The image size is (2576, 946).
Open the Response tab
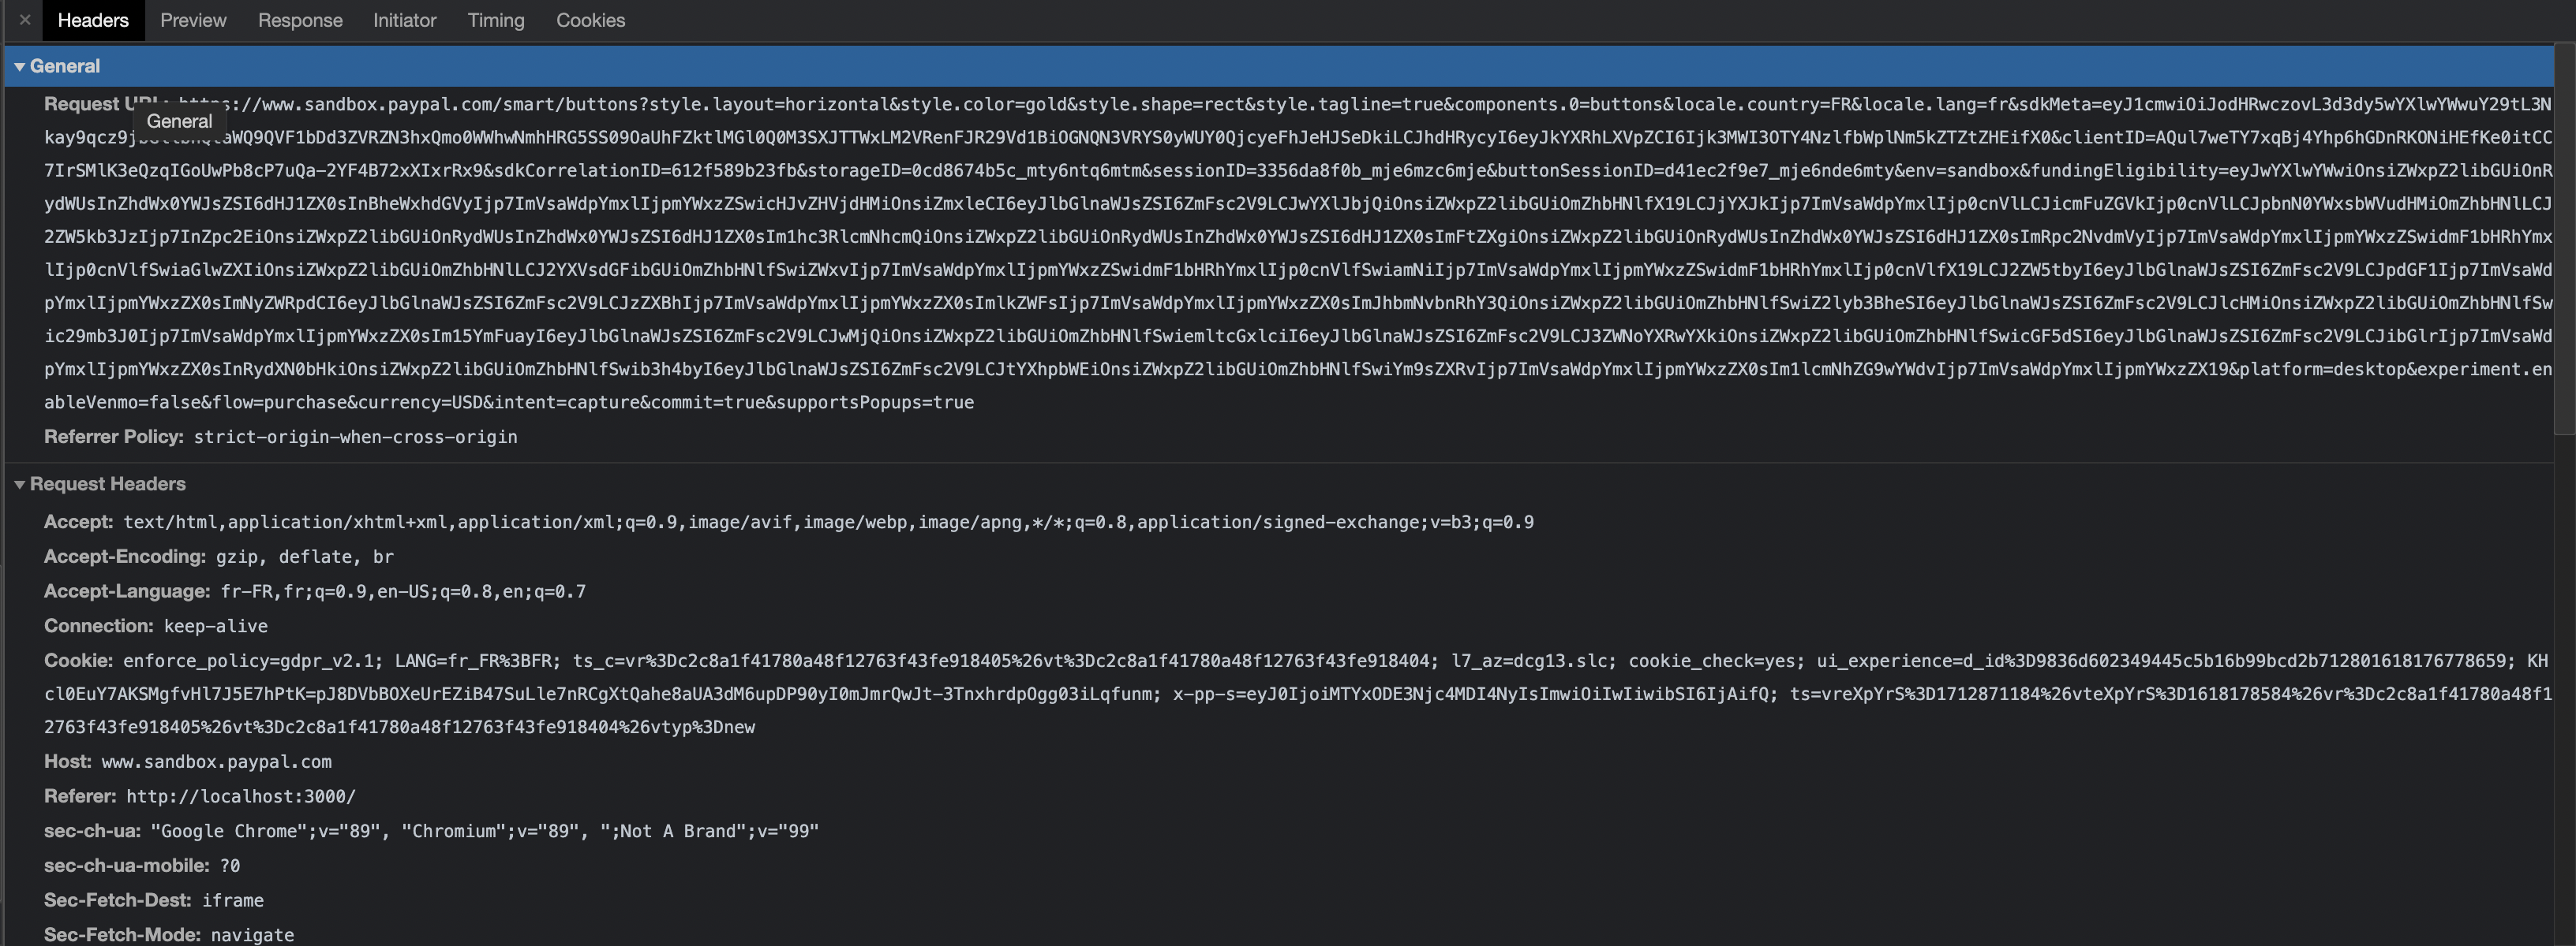click(x=300, y=20)
